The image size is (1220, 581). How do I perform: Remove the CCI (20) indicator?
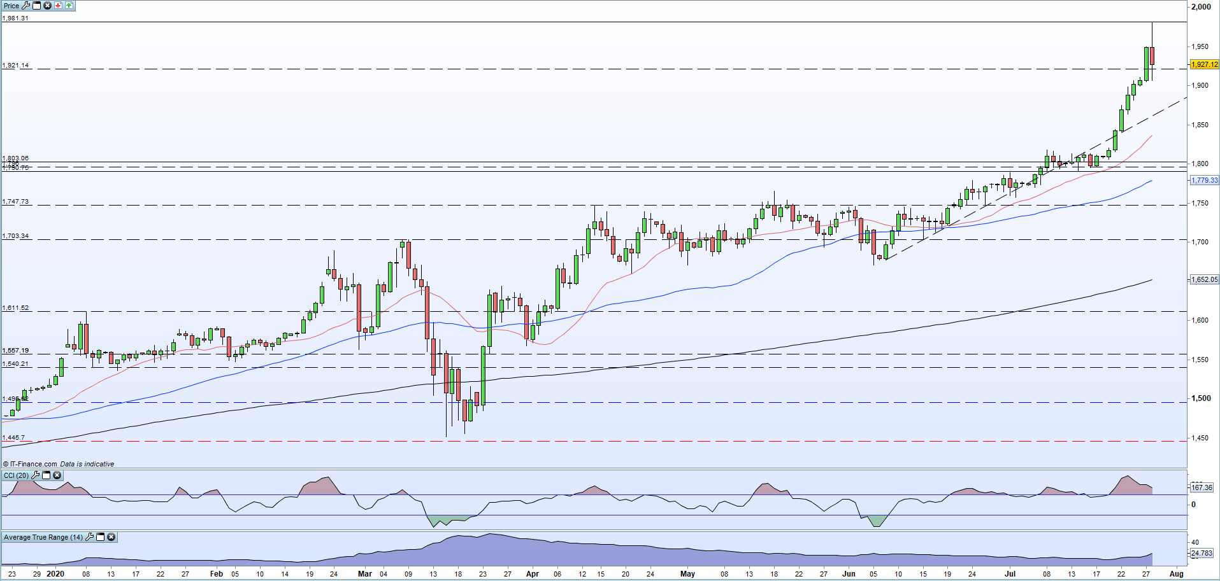(57, 475)
